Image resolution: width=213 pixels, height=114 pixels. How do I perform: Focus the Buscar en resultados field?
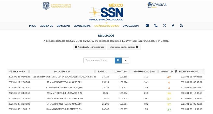coord(99,60)
